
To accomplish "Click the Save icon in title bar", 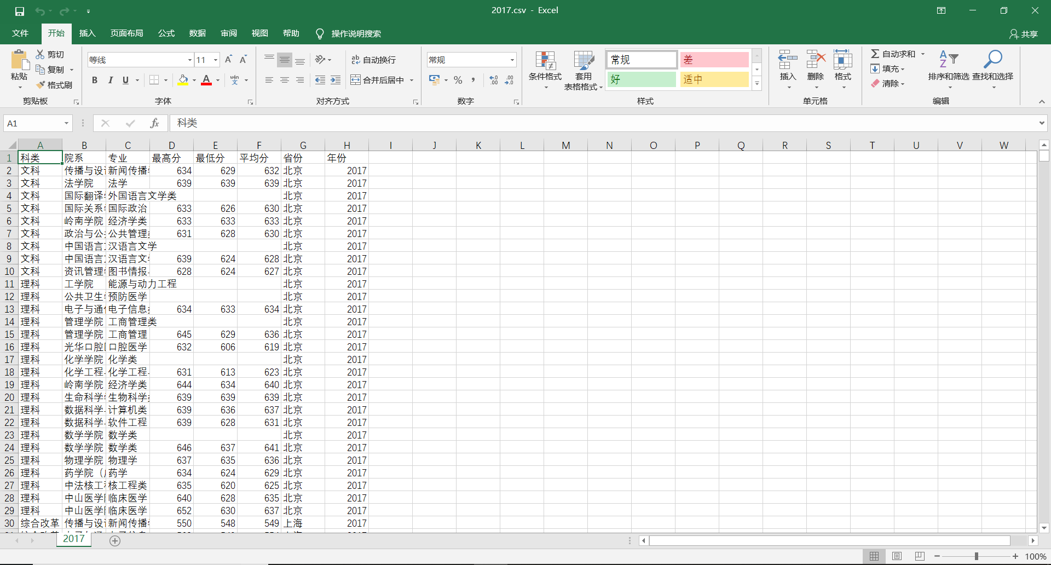I will click(x=20, y=11).
